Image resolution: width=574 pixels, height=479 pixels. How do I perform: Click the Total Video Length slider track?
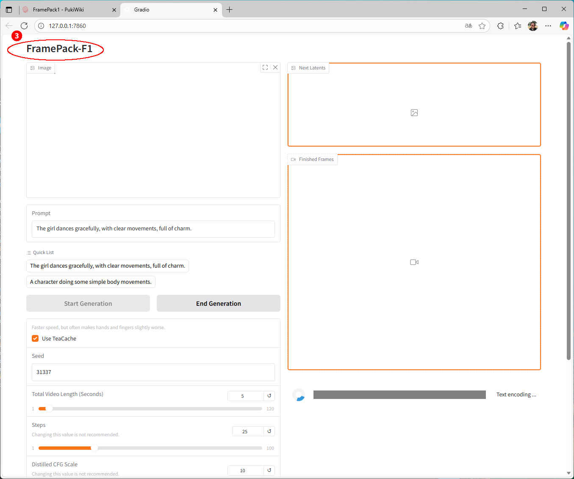tap(150, 409)
